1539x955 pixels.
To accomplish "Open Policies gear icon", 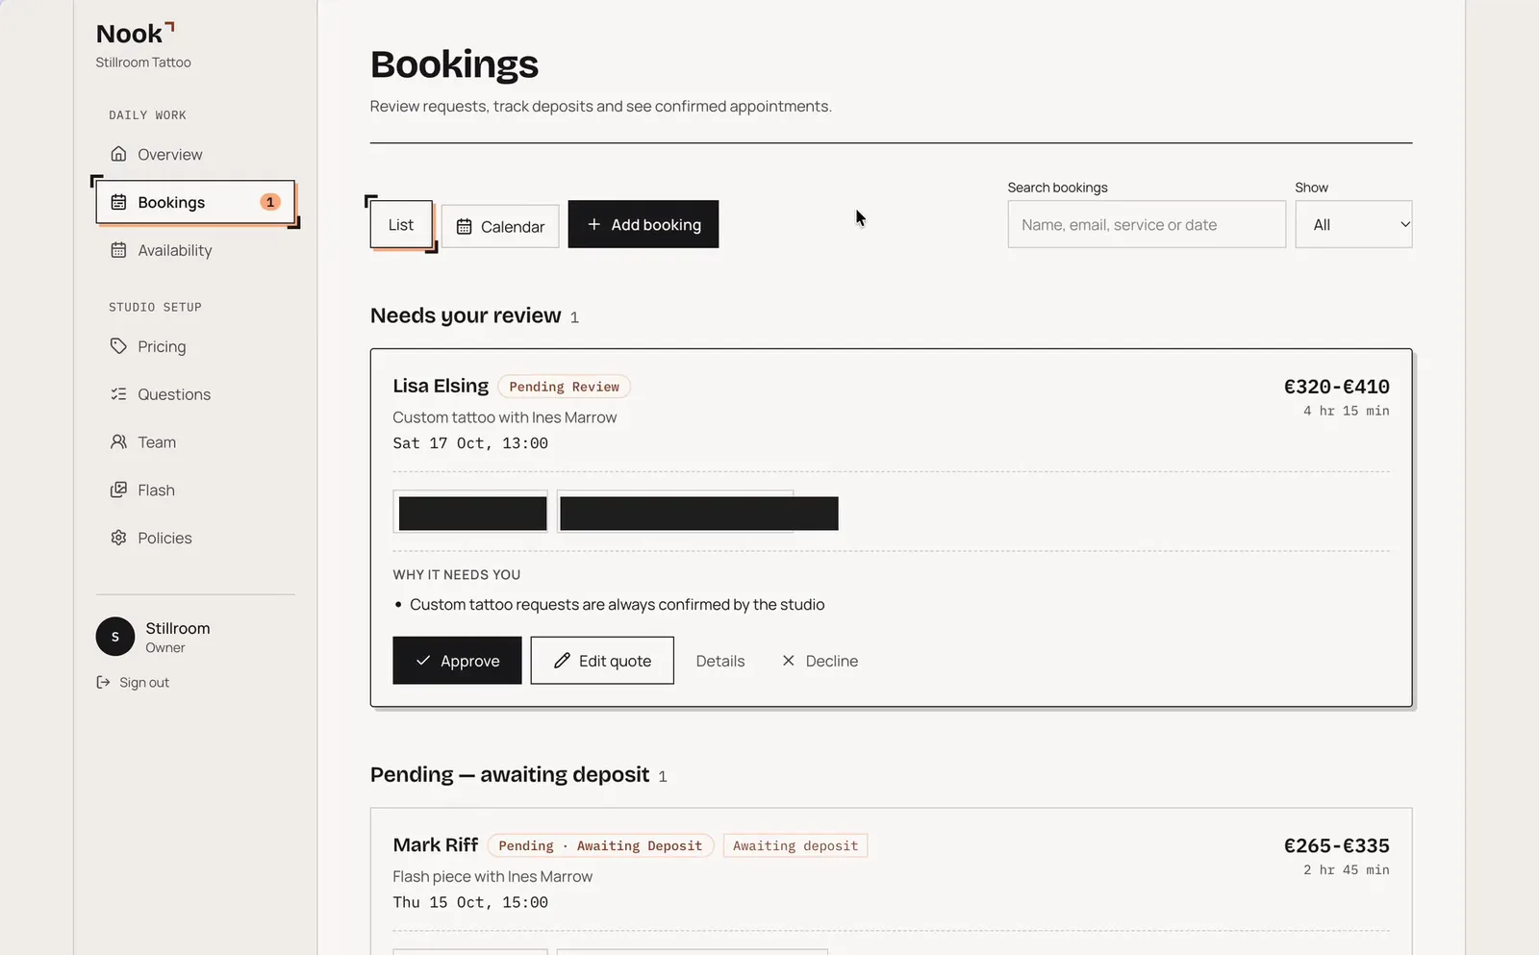I will point(118,538).
